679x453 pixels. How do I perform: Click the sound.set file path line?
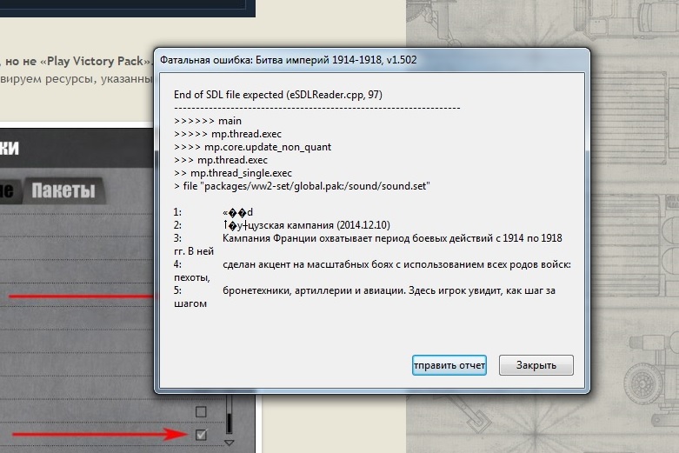302,186
